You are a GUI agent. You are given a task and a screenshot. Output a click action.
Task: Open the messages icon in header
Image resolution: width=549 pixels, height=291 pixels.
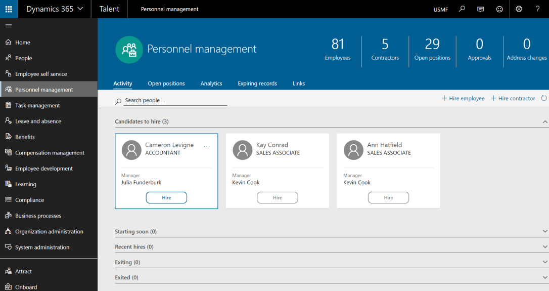point(480,9)
